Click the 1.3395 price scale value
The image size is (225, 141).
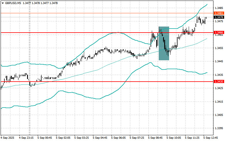[219, 128]
